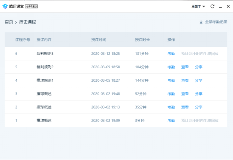Viewport: 233px width, 160px height.
Task: Click the 授课时长 column header
Action: pyautogui.click(x=142, y=40)
